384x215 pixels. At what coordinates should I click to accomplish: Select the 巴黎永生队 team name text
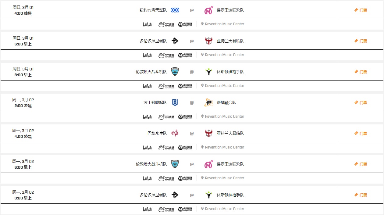[x=157, y=133]
